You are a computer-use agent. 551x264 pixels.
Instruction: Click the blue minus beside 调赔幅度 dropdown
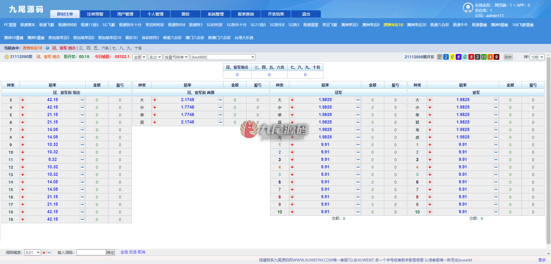49,253
